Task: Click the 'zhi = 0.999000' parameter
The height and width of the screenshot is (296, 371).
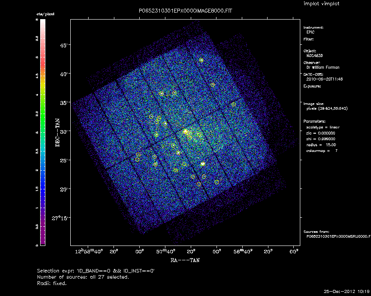Action: (x=321, y=139)
